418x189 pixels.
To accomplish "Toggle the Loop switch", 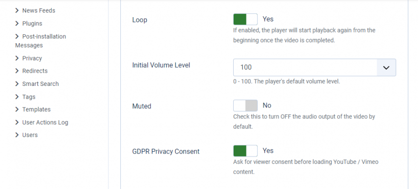I will coord(245,19).
